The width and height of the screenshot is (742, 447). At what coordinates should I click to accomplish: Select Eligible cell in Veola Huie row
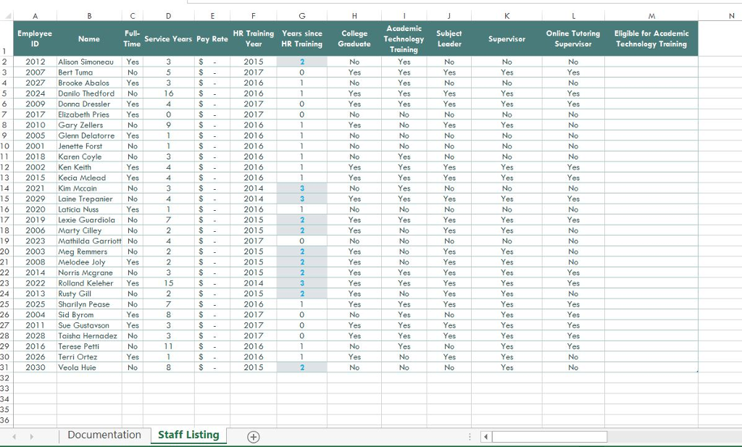(651, 367)
